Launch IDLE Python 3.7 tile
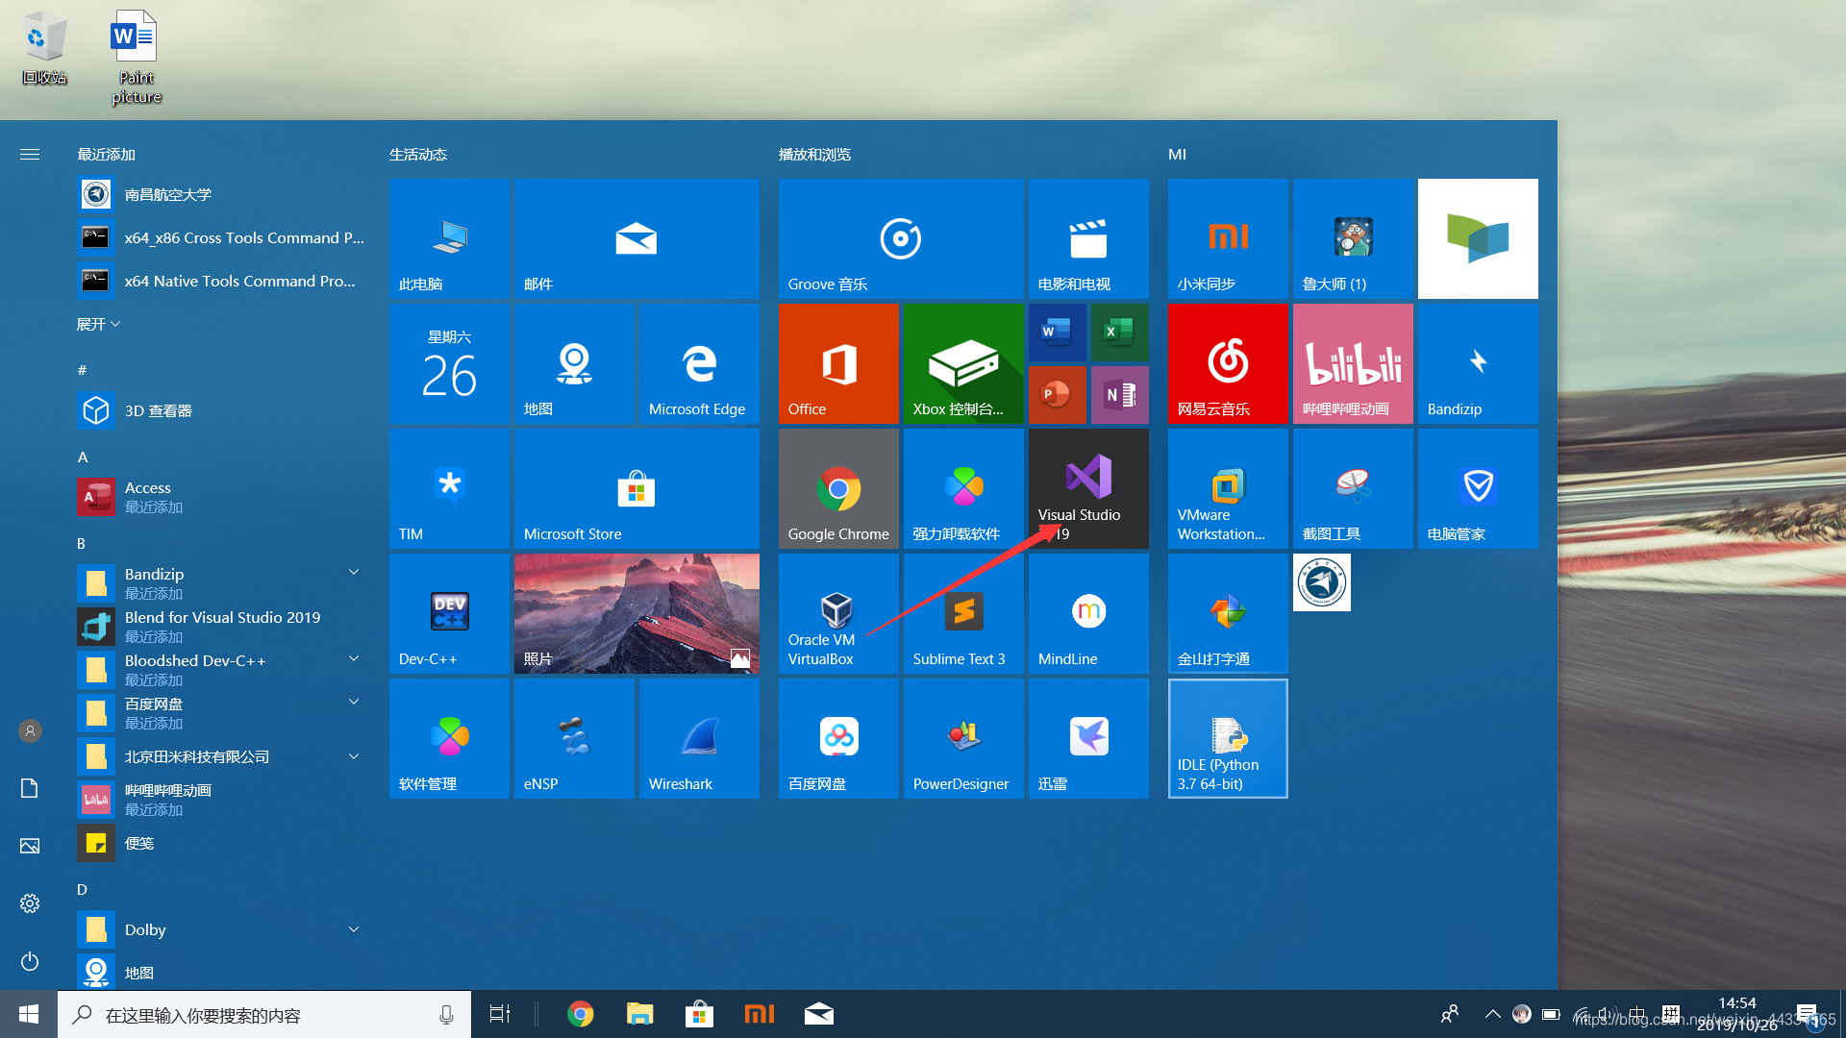1846x1038 pixels. point(1228,738)
